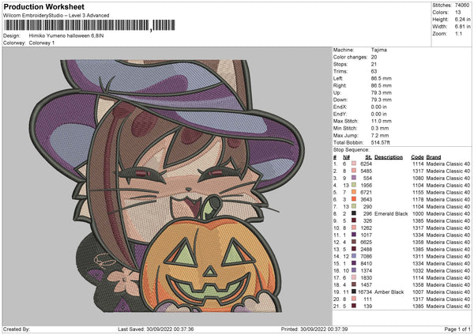Click the Stop Sequence heading
This screenshot has height=335, width=474.
[351, 149]
